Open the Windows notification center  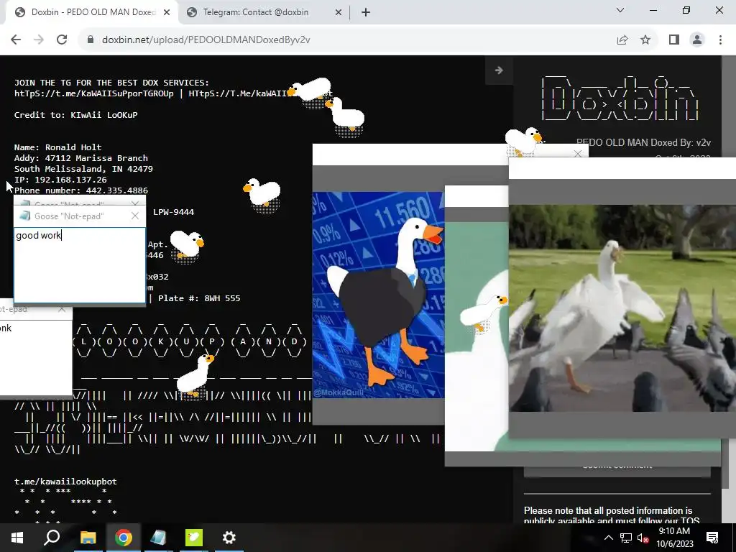click(712, 538)
